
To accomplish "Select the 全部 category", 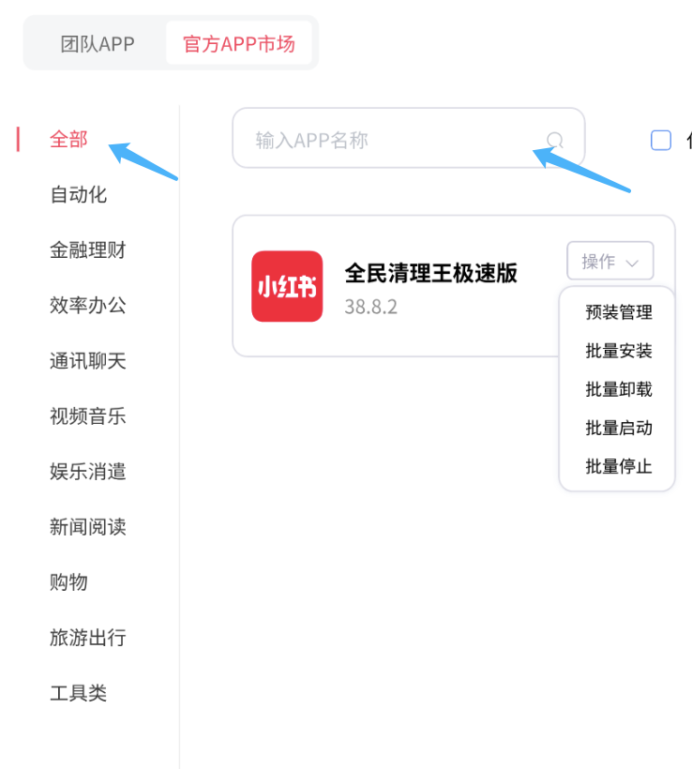I will (x=68, y=140).
